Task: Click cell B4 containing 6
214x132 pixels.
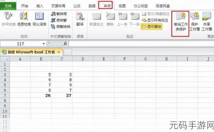Action: (x=41, y=80)
